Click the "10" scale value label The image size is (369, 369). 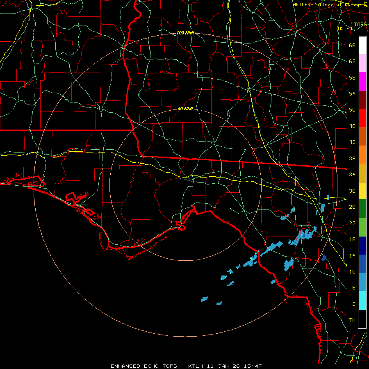(352, 271)
